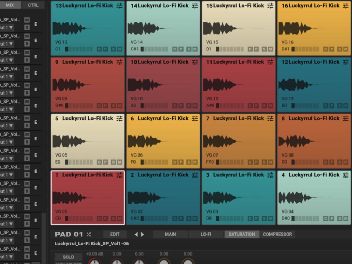Mute pad VG 07 with its M button
Viewport: 352px width, 264px height.
tap(270, 162)
